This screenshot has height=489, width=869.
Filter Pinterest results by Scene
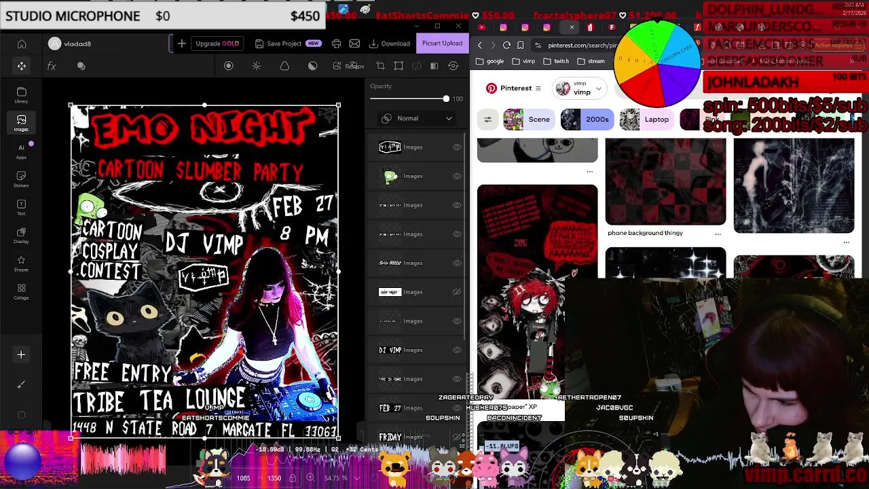528,120
